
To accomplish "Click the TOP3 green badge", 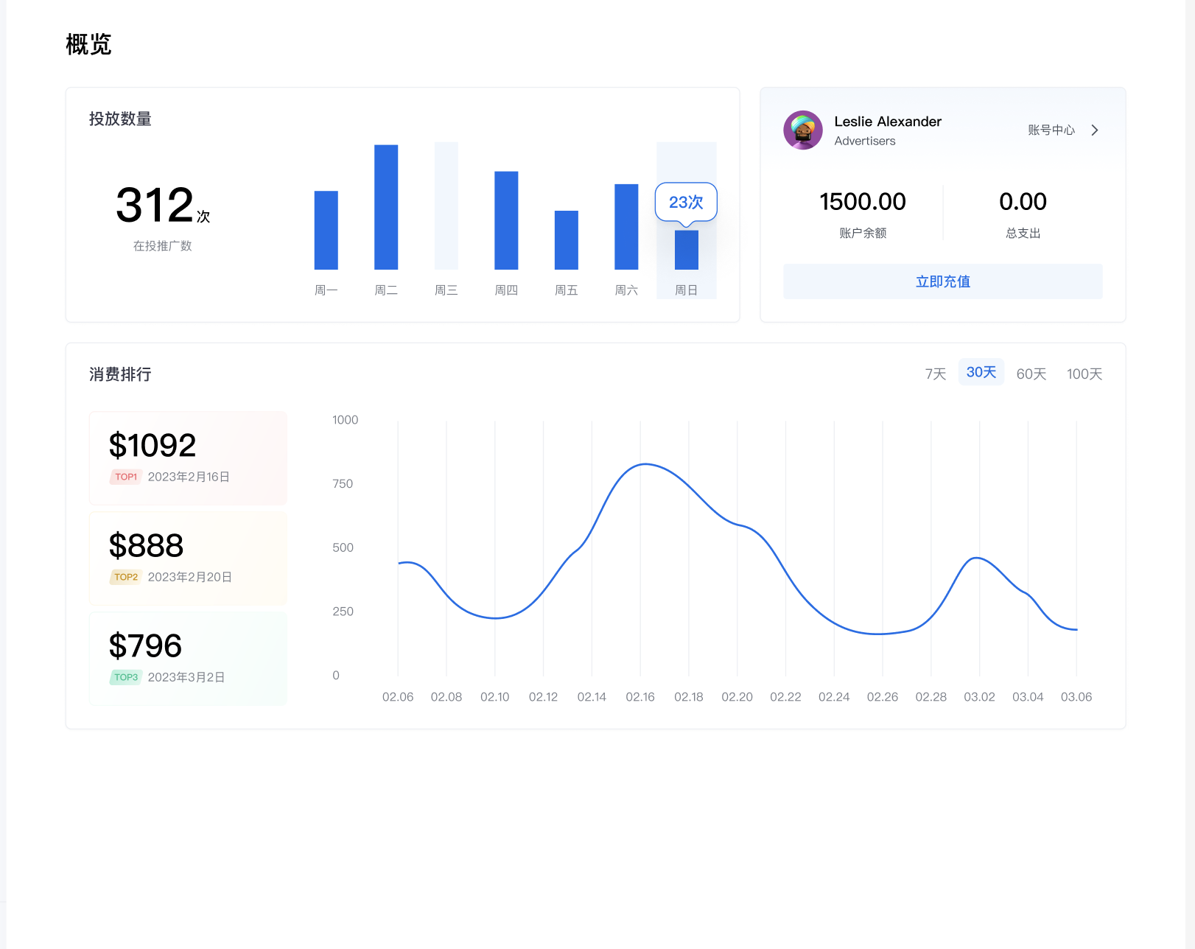I will tap(126, 677).
